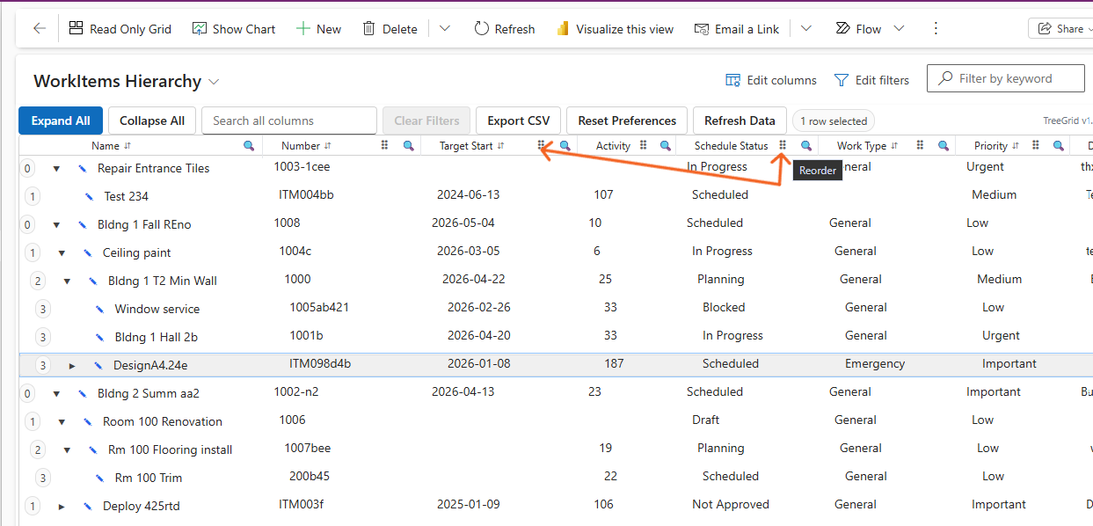Click Reset Preferences
This screenshot has height=526, width=1093.
pyautogui.click(x=627, y=121)
